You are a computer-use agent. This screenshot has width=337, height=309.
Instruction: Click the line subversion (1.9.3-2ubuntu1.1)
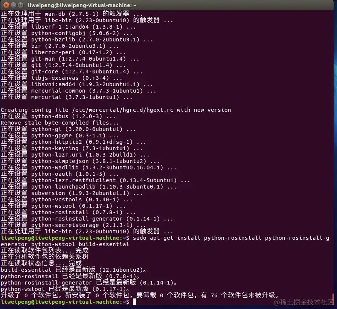tap(72, 193)
